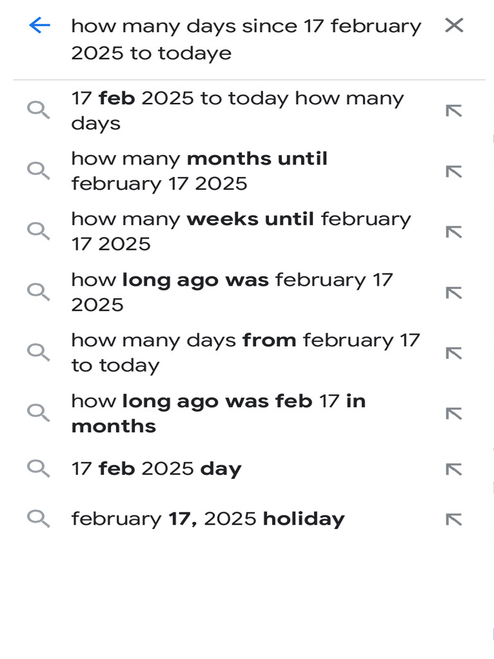Tap fill arrow beside 'weeks until february' suggestion
This screenshot has height=659, width=494.
point(454,231)
